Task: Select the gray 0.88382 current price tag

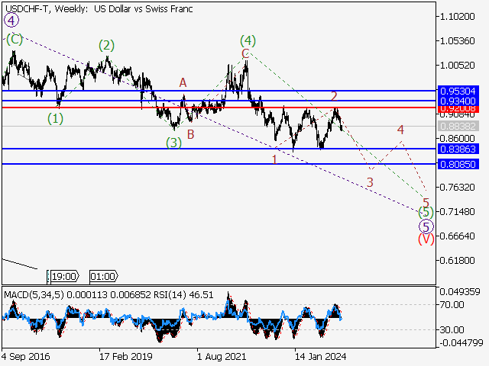Action: (458, 125)
